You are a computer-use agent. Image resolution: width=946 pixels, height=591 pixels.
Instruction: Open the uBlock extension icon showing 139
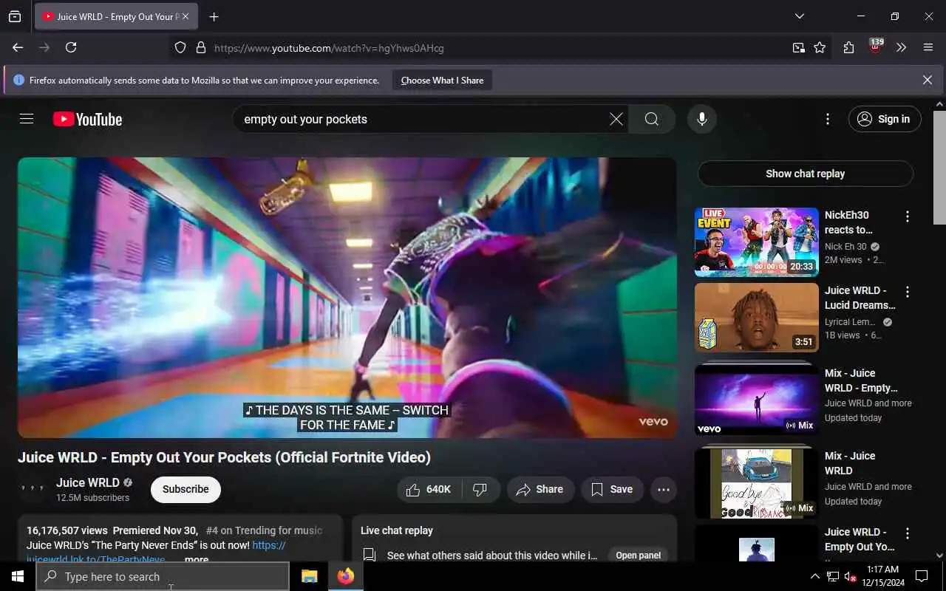875,47
